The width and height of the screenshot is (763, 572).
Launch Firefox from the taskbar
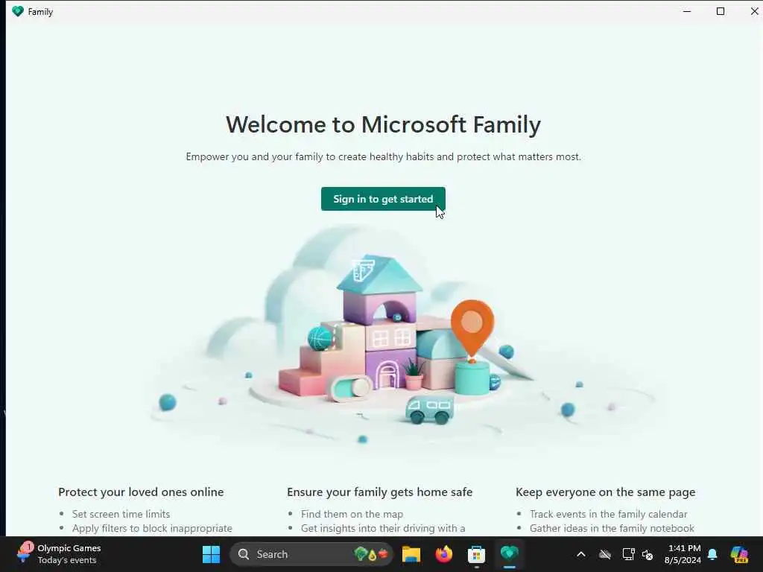click(444, 554)
